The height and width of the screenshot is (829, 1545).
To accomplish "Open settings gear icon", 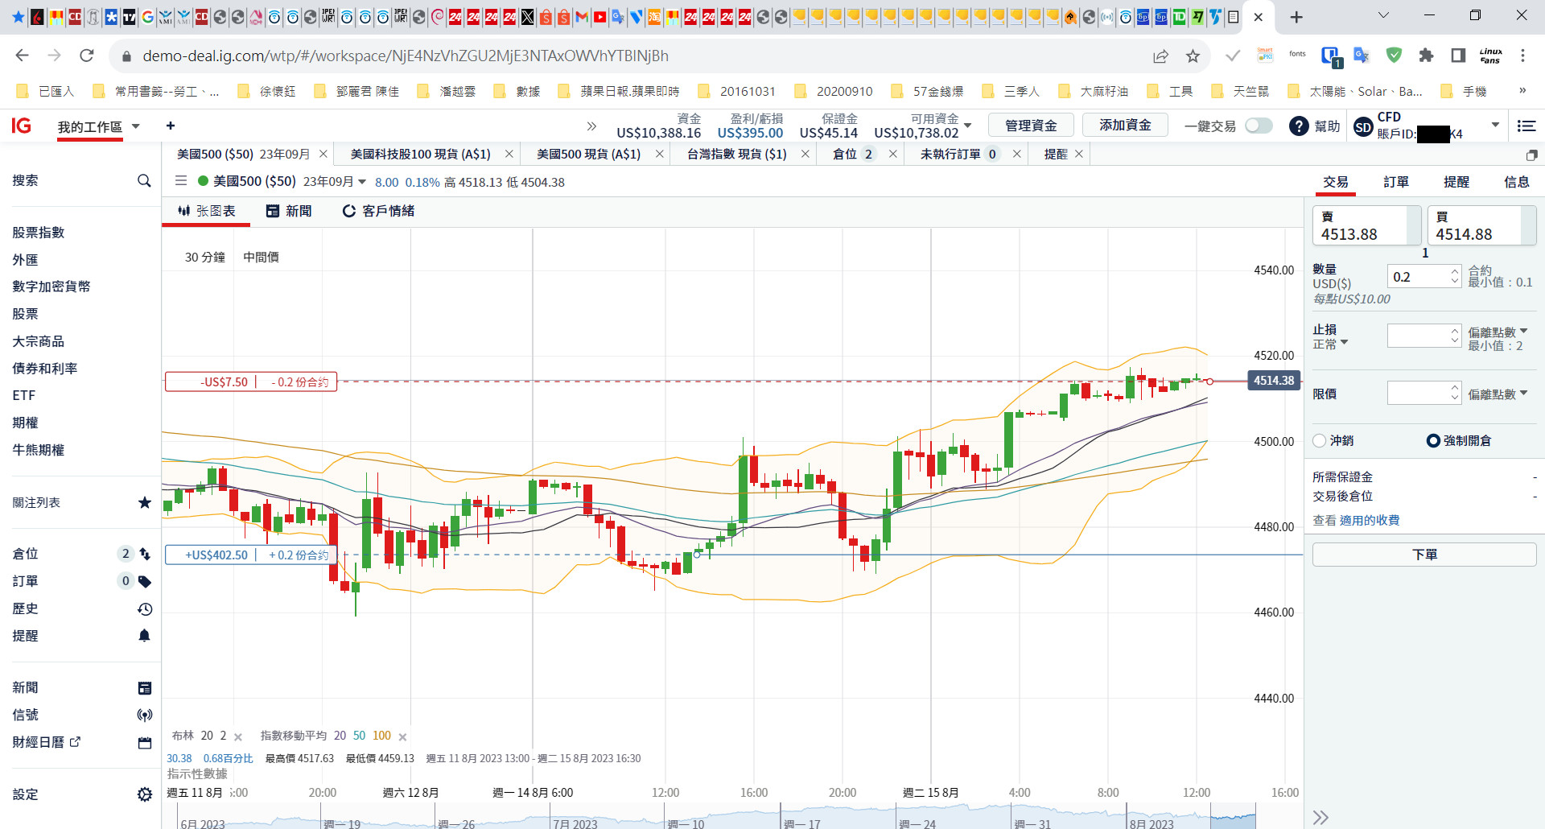I will (145, 794).
